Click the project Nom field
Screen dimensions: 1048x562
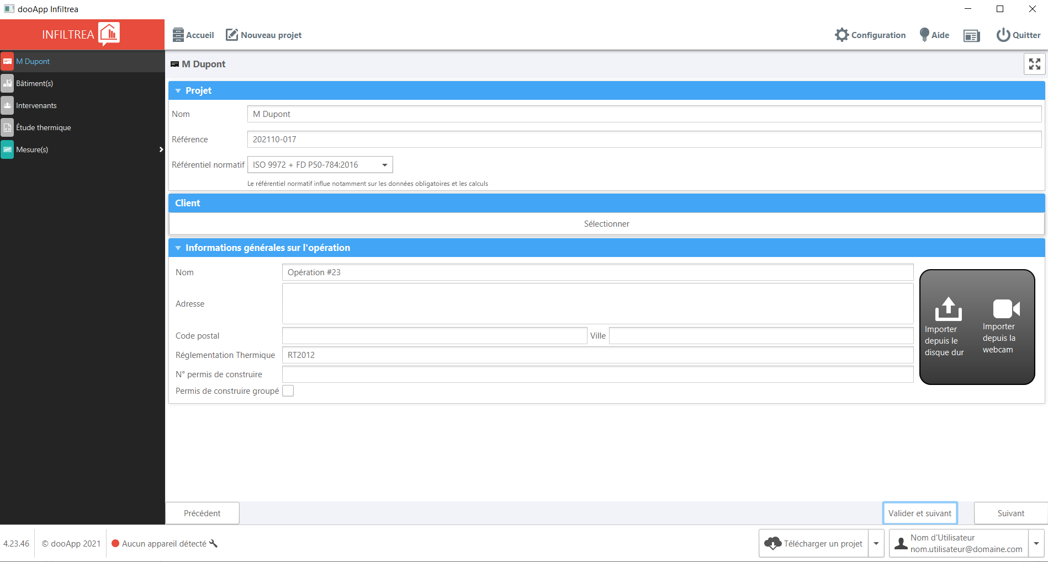(x=644, y=114)
